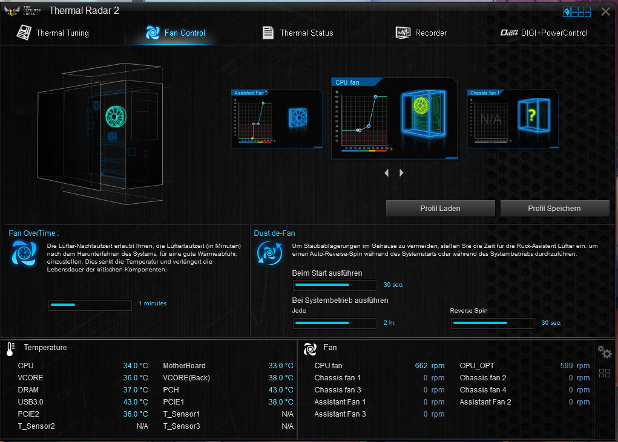Screen dimensions: 618x442
Task: Click the DIGI+ logo icon
Action: click(509, 33)
